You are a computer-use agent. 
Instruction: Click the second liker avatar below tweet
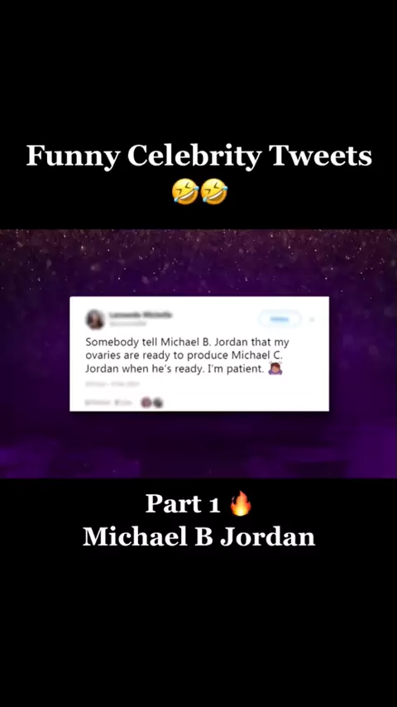point(157,402)
